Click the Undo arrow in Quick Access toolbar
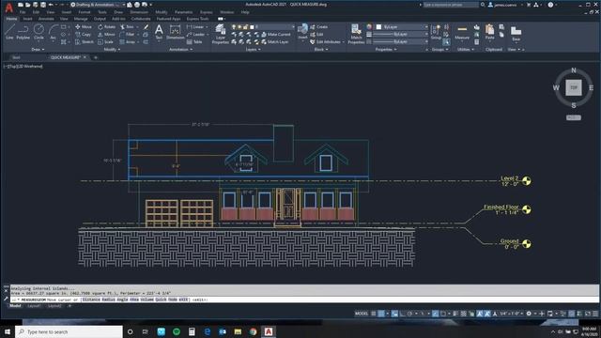601x338 pixels. tap(51, 5)
